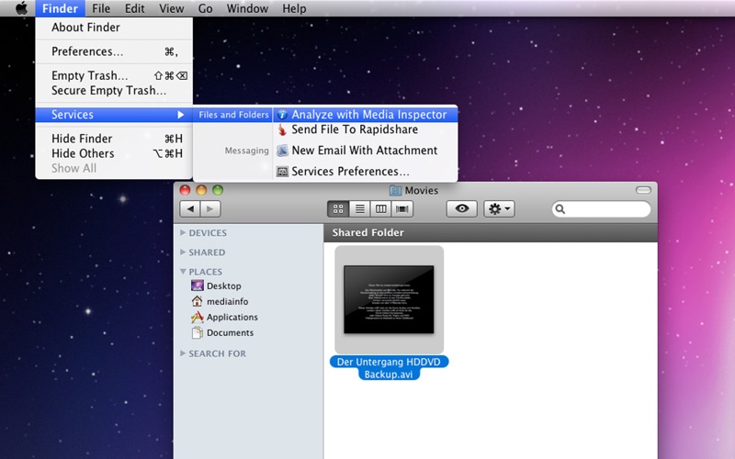Choose About Finder
This screenshot has height=459, width=735.
pos(114,28)
